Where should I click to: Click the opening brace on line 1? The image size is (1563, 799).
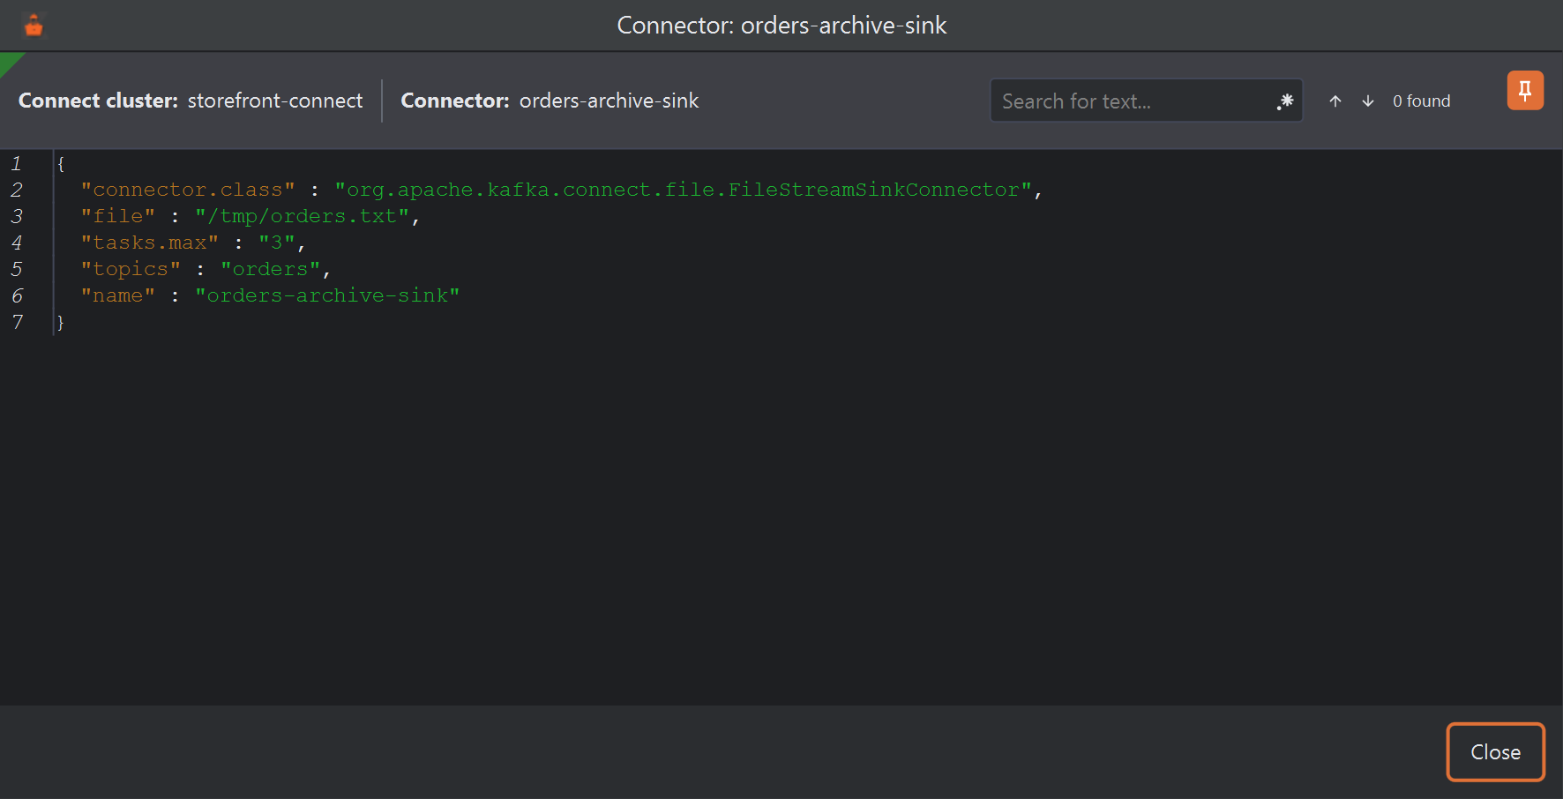(61, 163)
